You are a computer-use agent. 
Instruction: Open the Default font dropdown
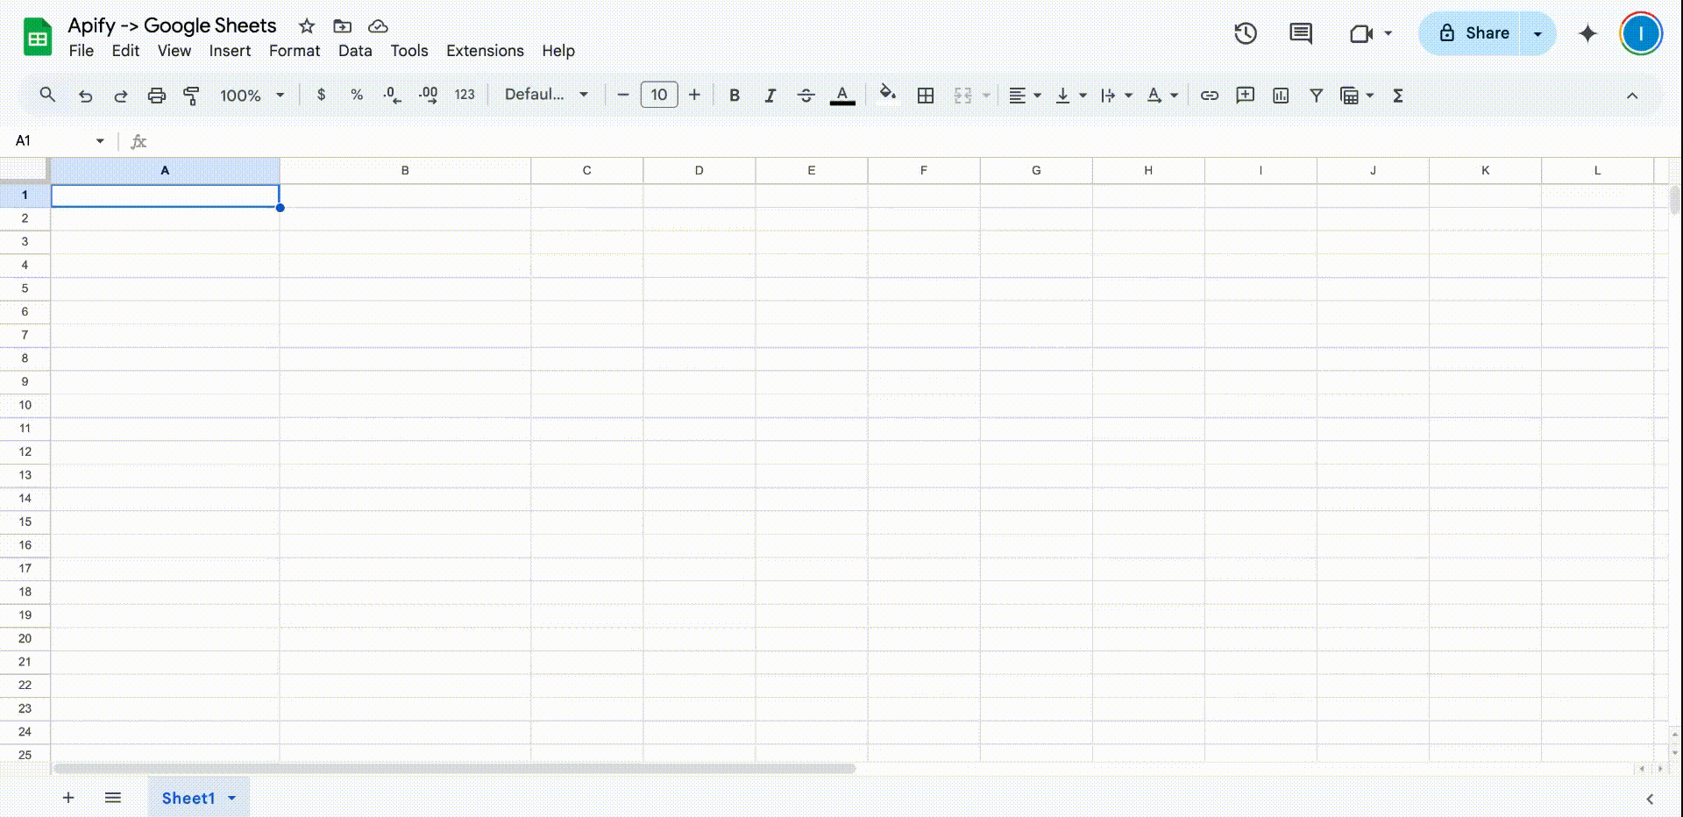click(546, 95)
